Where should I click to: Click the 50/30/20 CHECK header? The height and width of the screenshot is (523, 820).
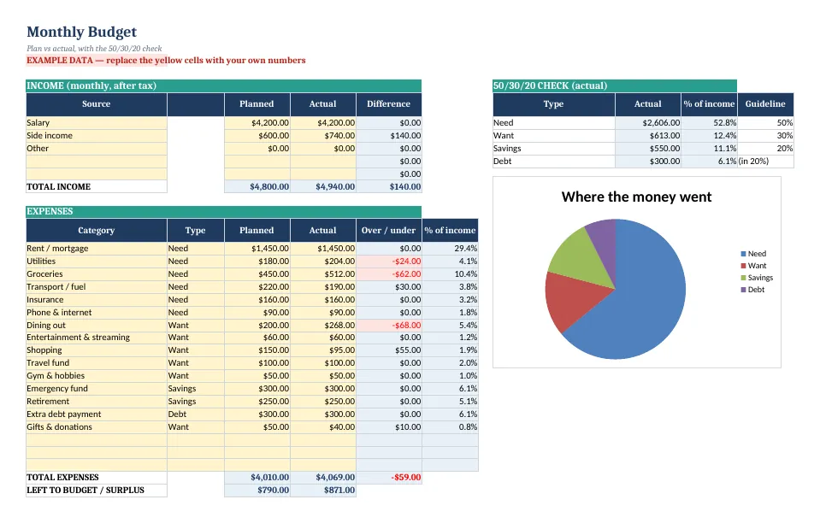click(x=615, y=85)
